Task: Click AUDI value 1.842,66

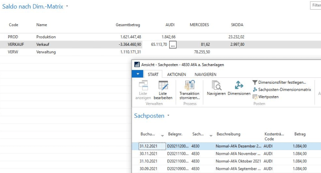Action: [x=168, y=37]
